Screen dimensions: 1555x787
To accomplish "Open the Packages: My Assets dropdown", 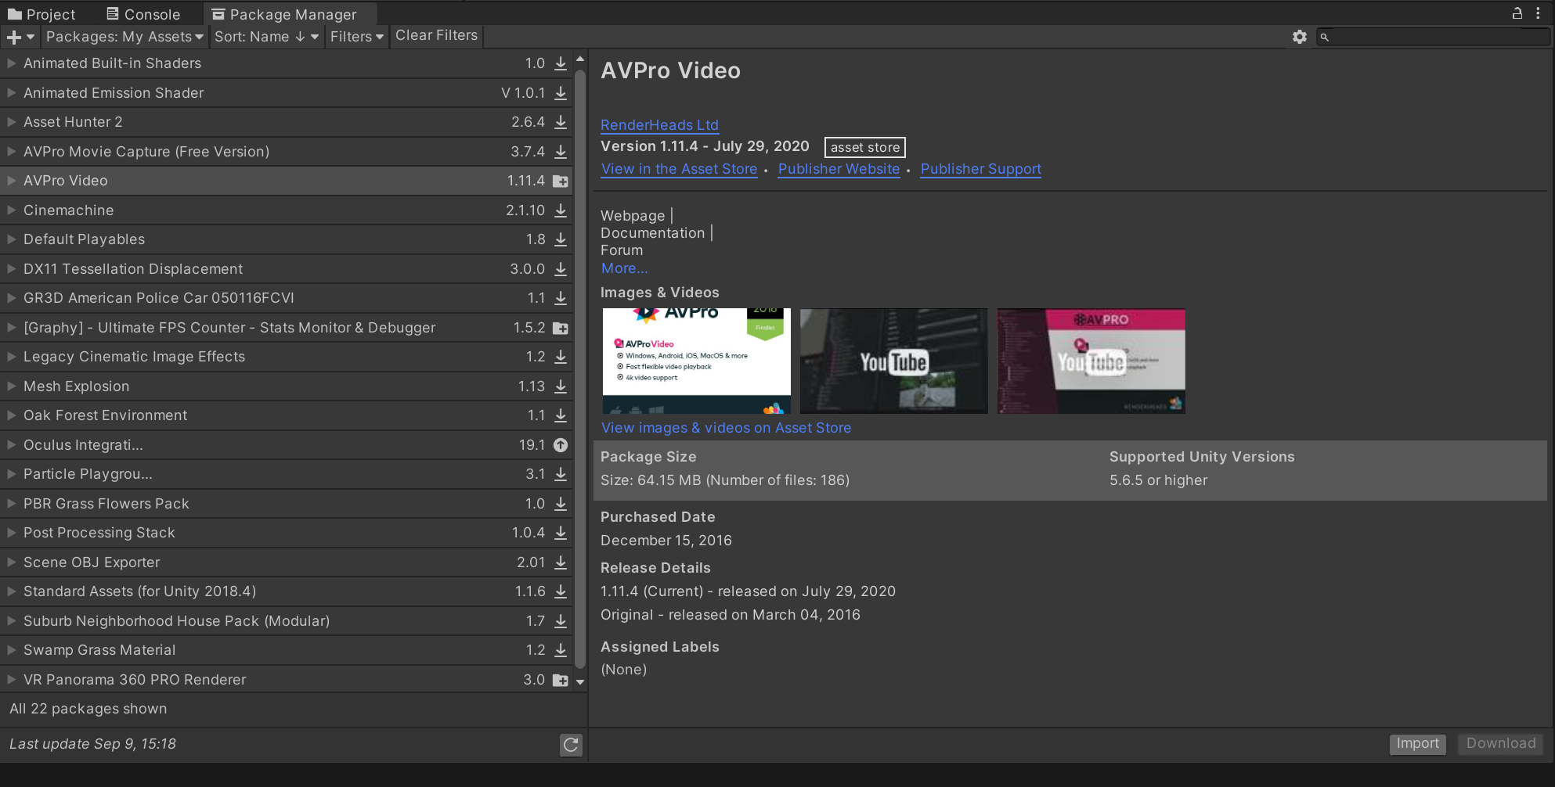I will pos(124,37).
